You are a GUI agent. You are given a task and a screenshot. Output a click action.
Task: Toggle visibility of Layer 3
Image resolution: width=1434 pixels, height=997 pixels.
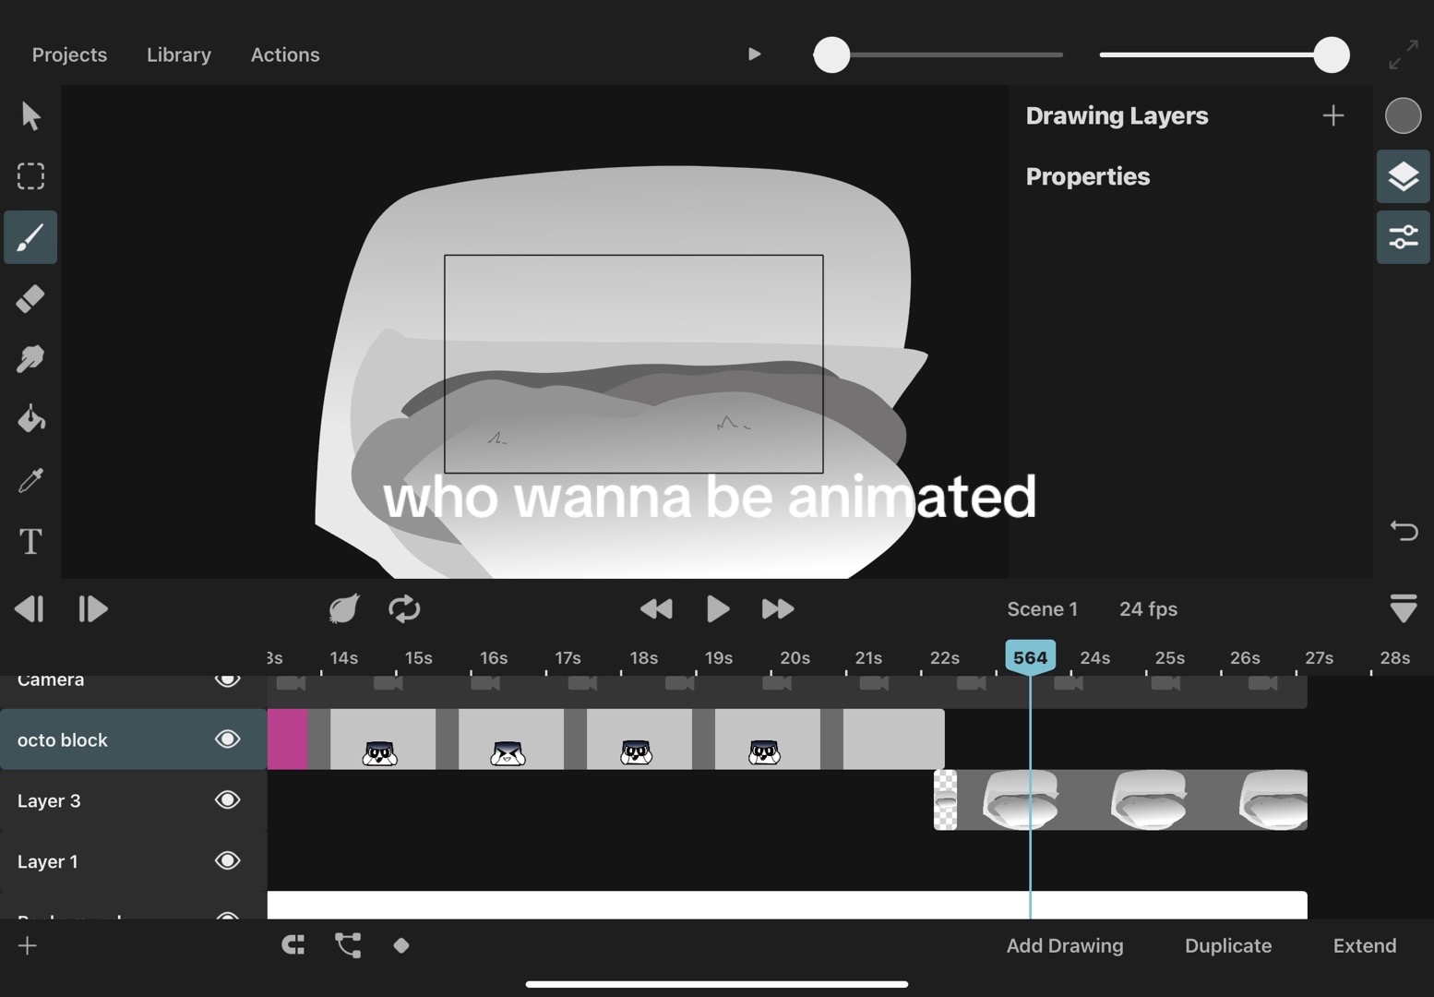pos(228,800)
